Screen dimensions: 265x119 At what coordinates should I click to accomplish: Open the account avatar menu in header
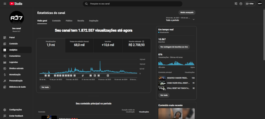[260, 4]
